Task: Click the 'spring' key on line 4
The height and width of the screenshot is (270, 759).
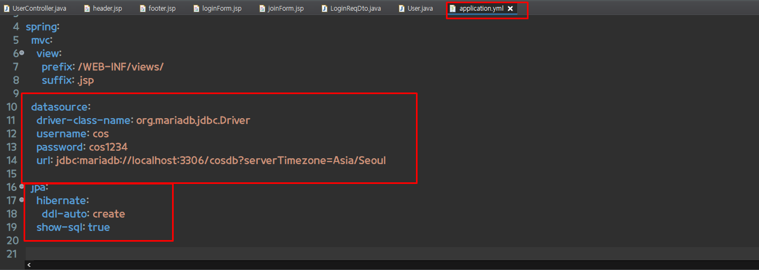Action: point(41,27)
